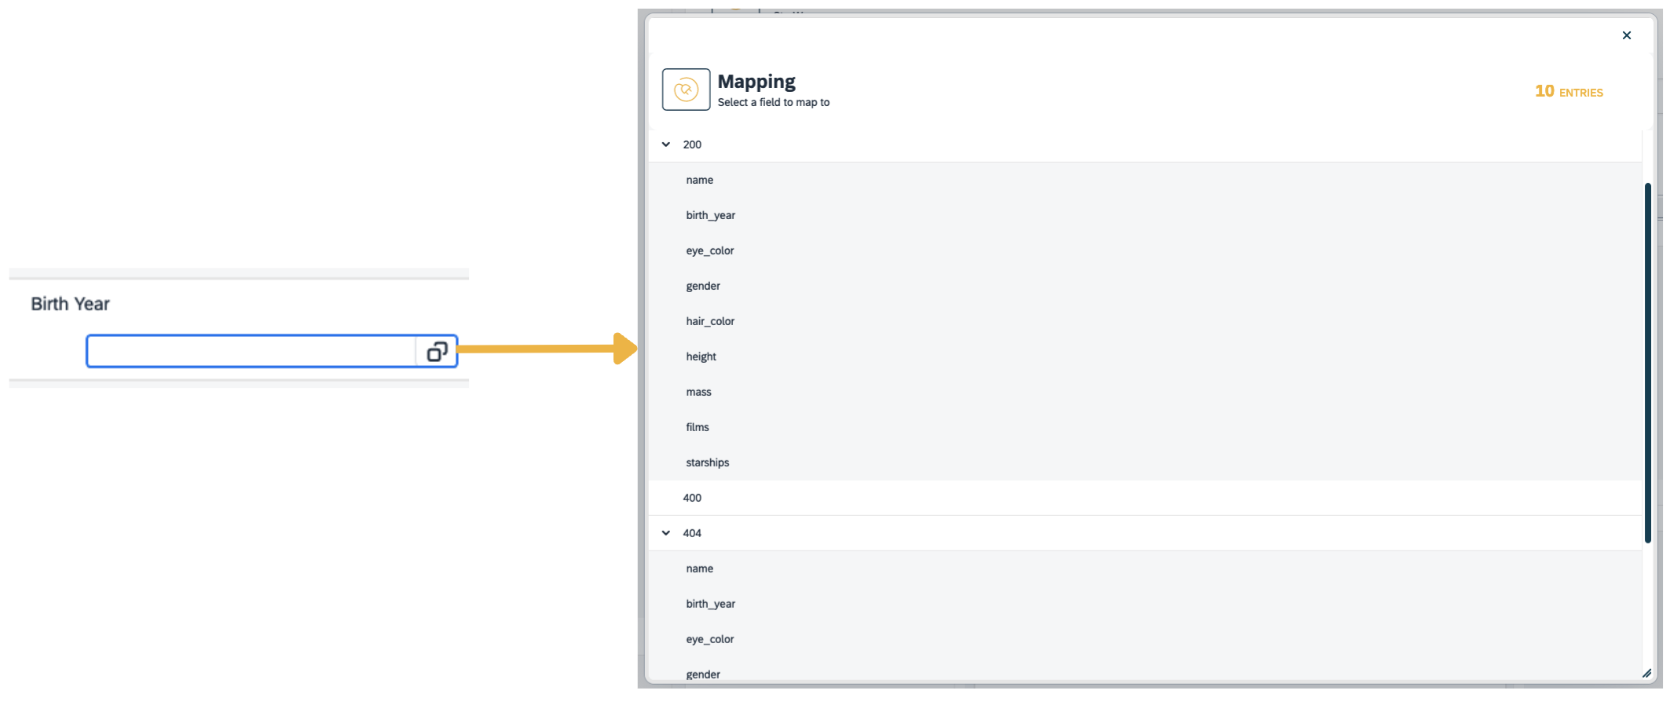Click the Mapping dialog header icon
1670x702 pixels.
click(686, 90)
